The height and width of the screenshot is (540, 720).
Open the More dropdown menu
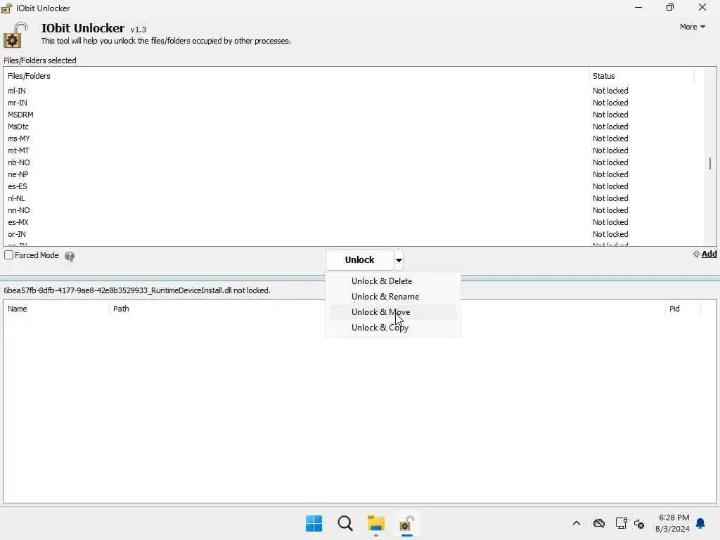(692, 27)
